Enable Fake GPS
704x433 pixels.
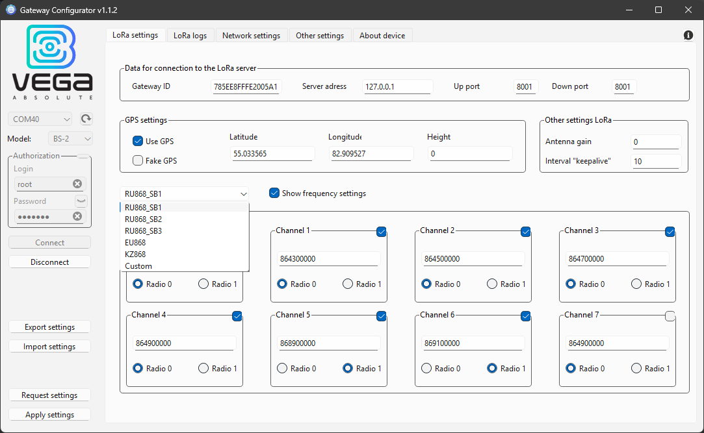coord(138,160)
